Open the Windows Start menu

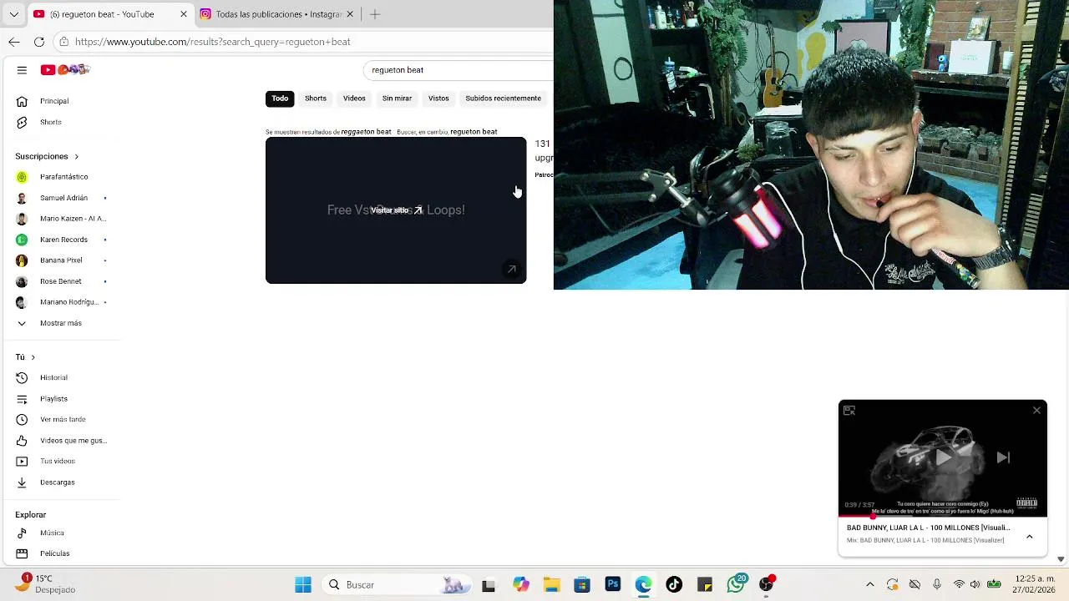coord(303,585)
